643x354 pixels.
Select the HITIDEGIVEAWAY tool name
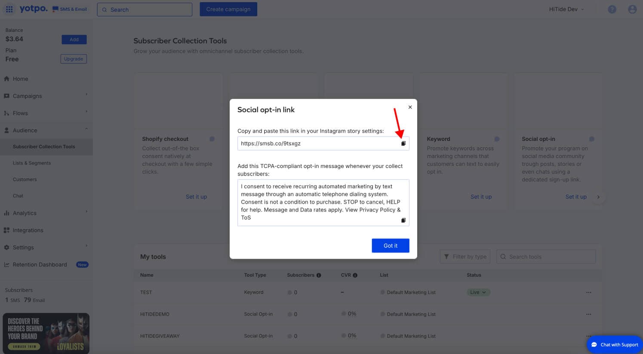(160, 336)
